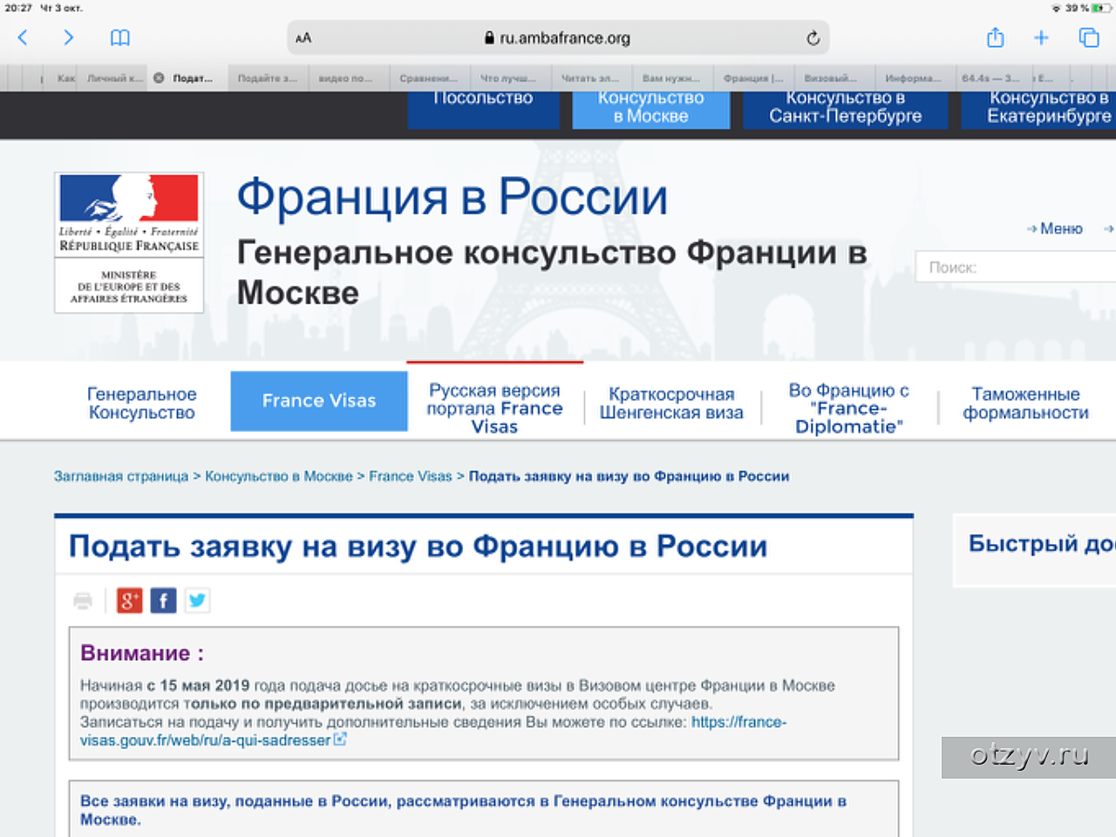Tap the ru.ambafrance.org address bar
Screen dimensions: 1116x837
[558, 38]
